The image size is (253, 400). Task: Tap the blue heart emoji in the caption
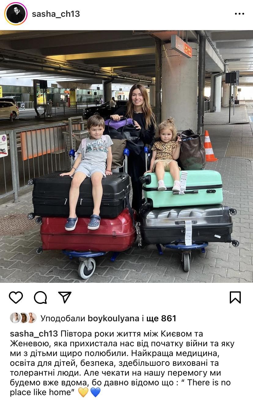[95, 392]
